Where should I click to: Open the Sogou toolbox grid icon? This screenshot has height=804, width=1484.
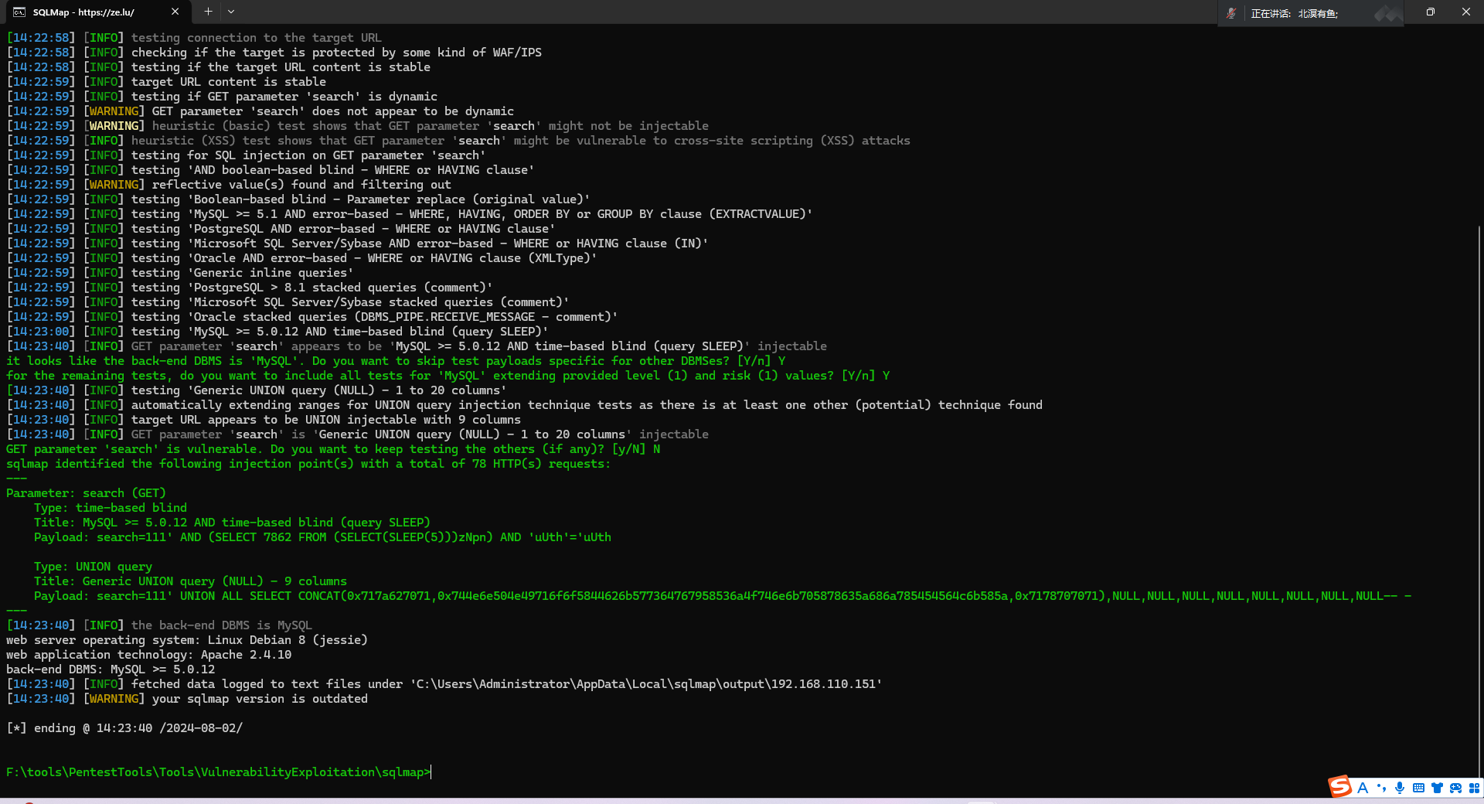click(x=1475, y=788)
